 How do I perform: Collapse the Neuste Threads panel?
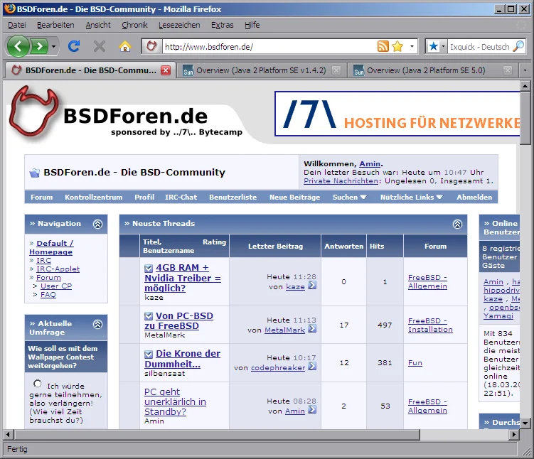(457, 224)
